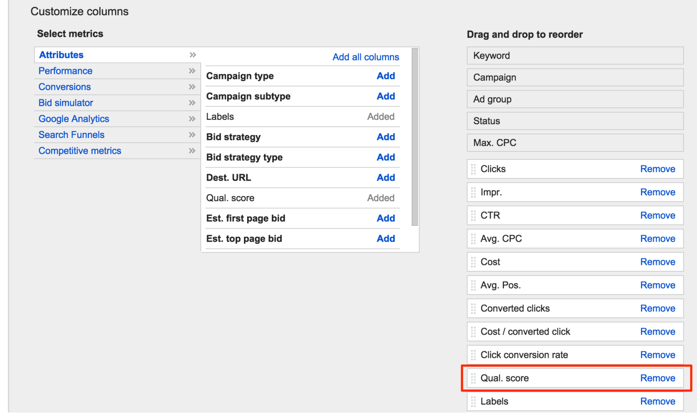Click the 'Est. top page bid' metric name
This screenshot has width=697, height=414.
click(x=244, y=239)
